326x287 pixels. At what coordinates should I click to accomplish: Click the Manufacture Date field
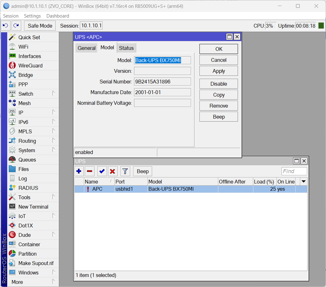[x=163, y=92]
